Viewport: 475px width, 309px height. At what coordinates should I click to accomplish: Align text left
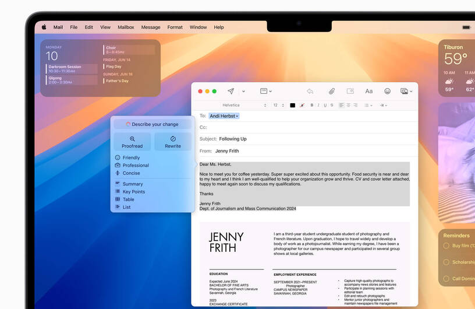coord(342,105)
